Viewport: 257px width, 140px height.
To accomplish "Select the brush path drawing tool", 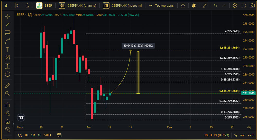I will click(7, 41).
